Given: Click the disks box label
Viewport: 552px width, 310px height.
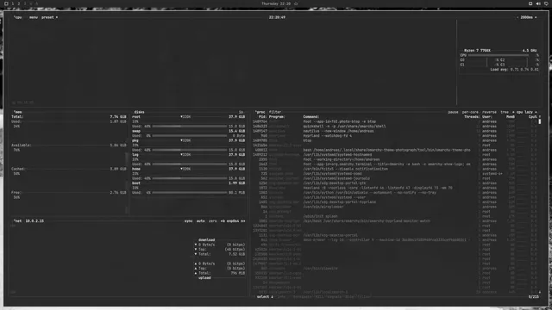Looking at the screenshot, I should [x=139, y=112].
